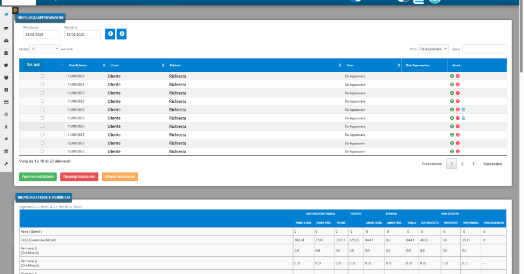This screenshot has height=274, width=524.
Task: Open the Filtro 'Da Approvare' dropdown
Action: point(433,49)
